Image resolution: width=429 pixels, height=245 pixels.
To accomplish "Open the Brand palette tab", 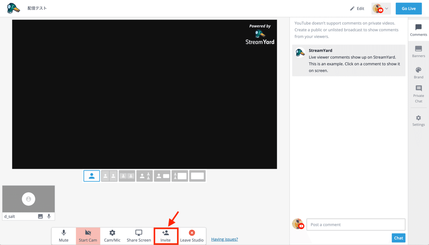I will [x=419, y=73].
